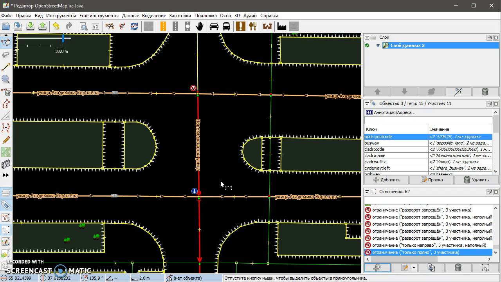
Task: Toggle active checkmark for Слой данных 2
Action: [x=367, y=45]
